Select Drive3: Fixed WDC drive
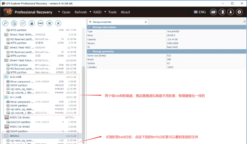Screen dimensions: 247x144 (40, 47)
